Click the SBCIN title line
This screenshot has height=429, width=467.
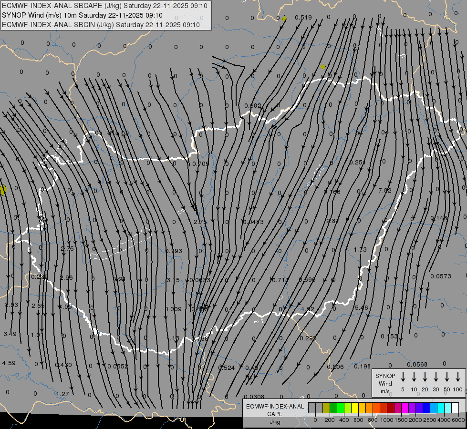click(101, 25)
